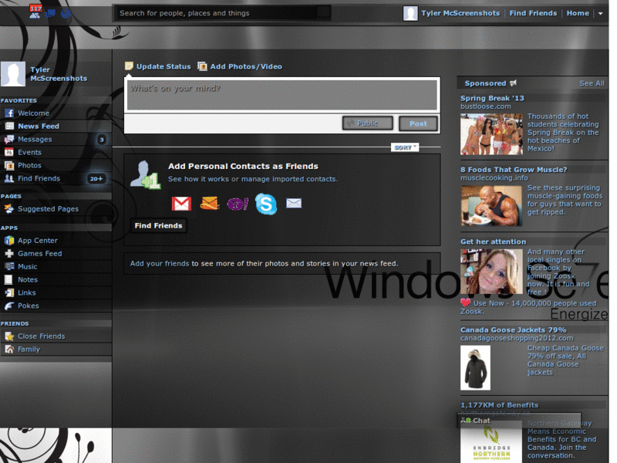This screenshot has height=463, width=617.
Task: Click sidebar profile picture of Tyler McScreenshots
Action: tap(13, 73)
